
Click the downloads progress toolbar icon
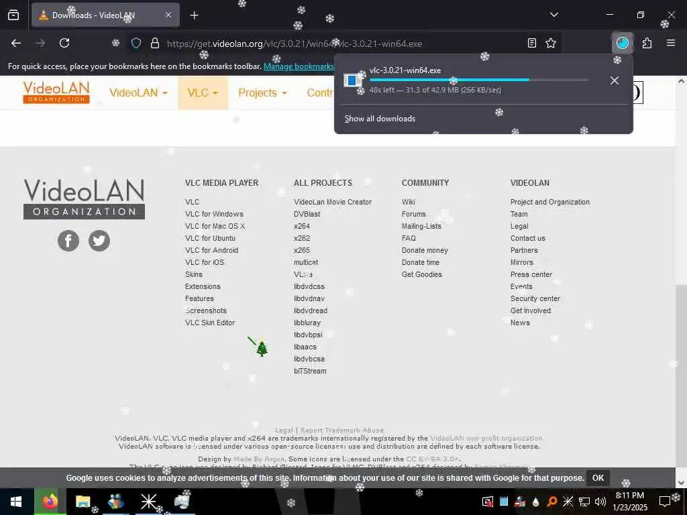click(622, 43)
